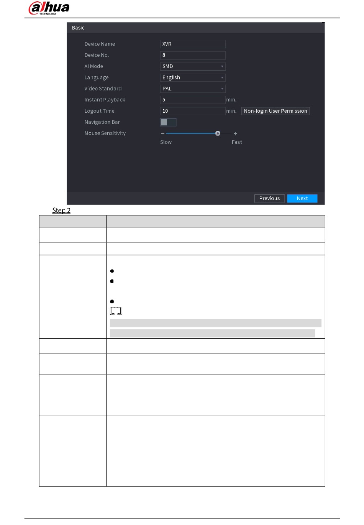Click the Device Name field containing XVR
Image resolution: width=364 pixels, height=525 pixels.
point(192,44)
